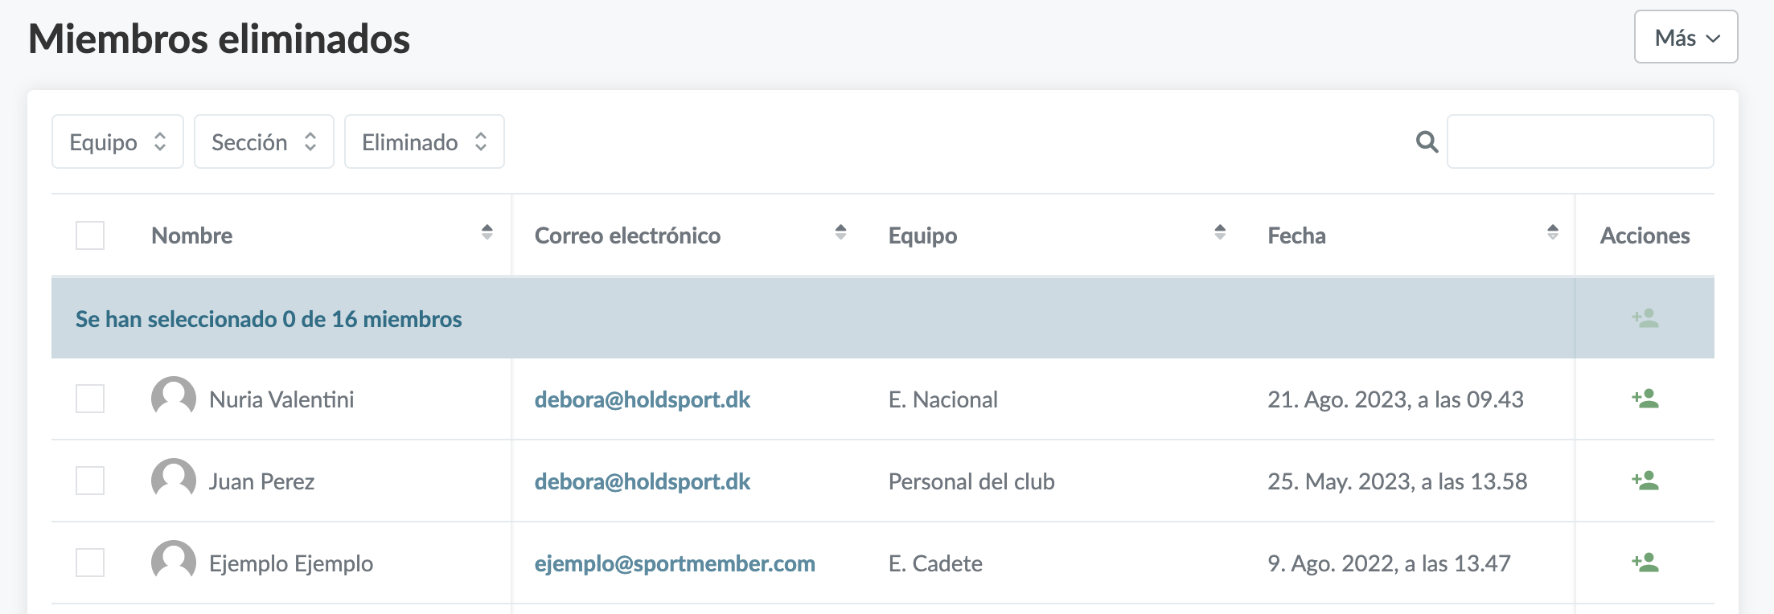The image size is (1774, 614).
Task: Check the Nuria Valentini row checkbox
Action: point(90,399)
